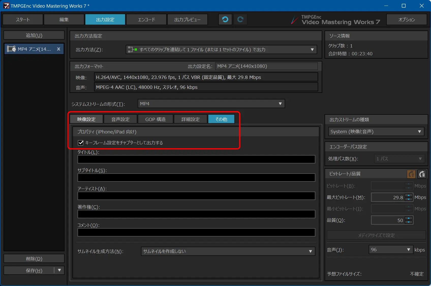Click the redo arrow icon in toolbar
The width and height of the screenshot is (431, 286).
pyautogui.click(x=240, y=20)
